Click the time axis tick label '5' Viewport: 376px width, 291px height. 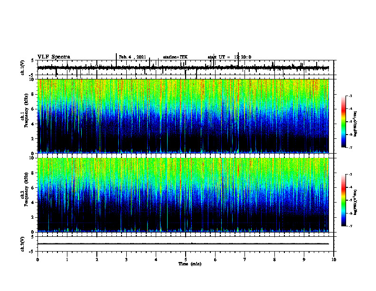point(186,260)
